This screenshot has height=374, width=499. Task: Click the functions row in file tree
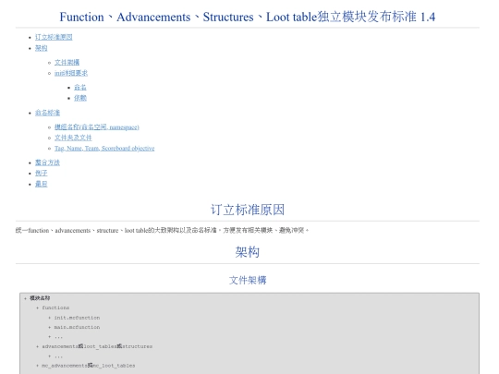click(55, 308)
